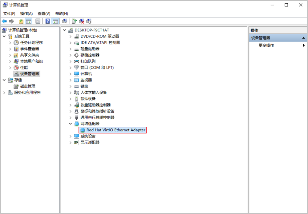Collapse DESKTOP-F9CT1AT root node
Viewport: 308px width, 214px height.
[64, 30]
